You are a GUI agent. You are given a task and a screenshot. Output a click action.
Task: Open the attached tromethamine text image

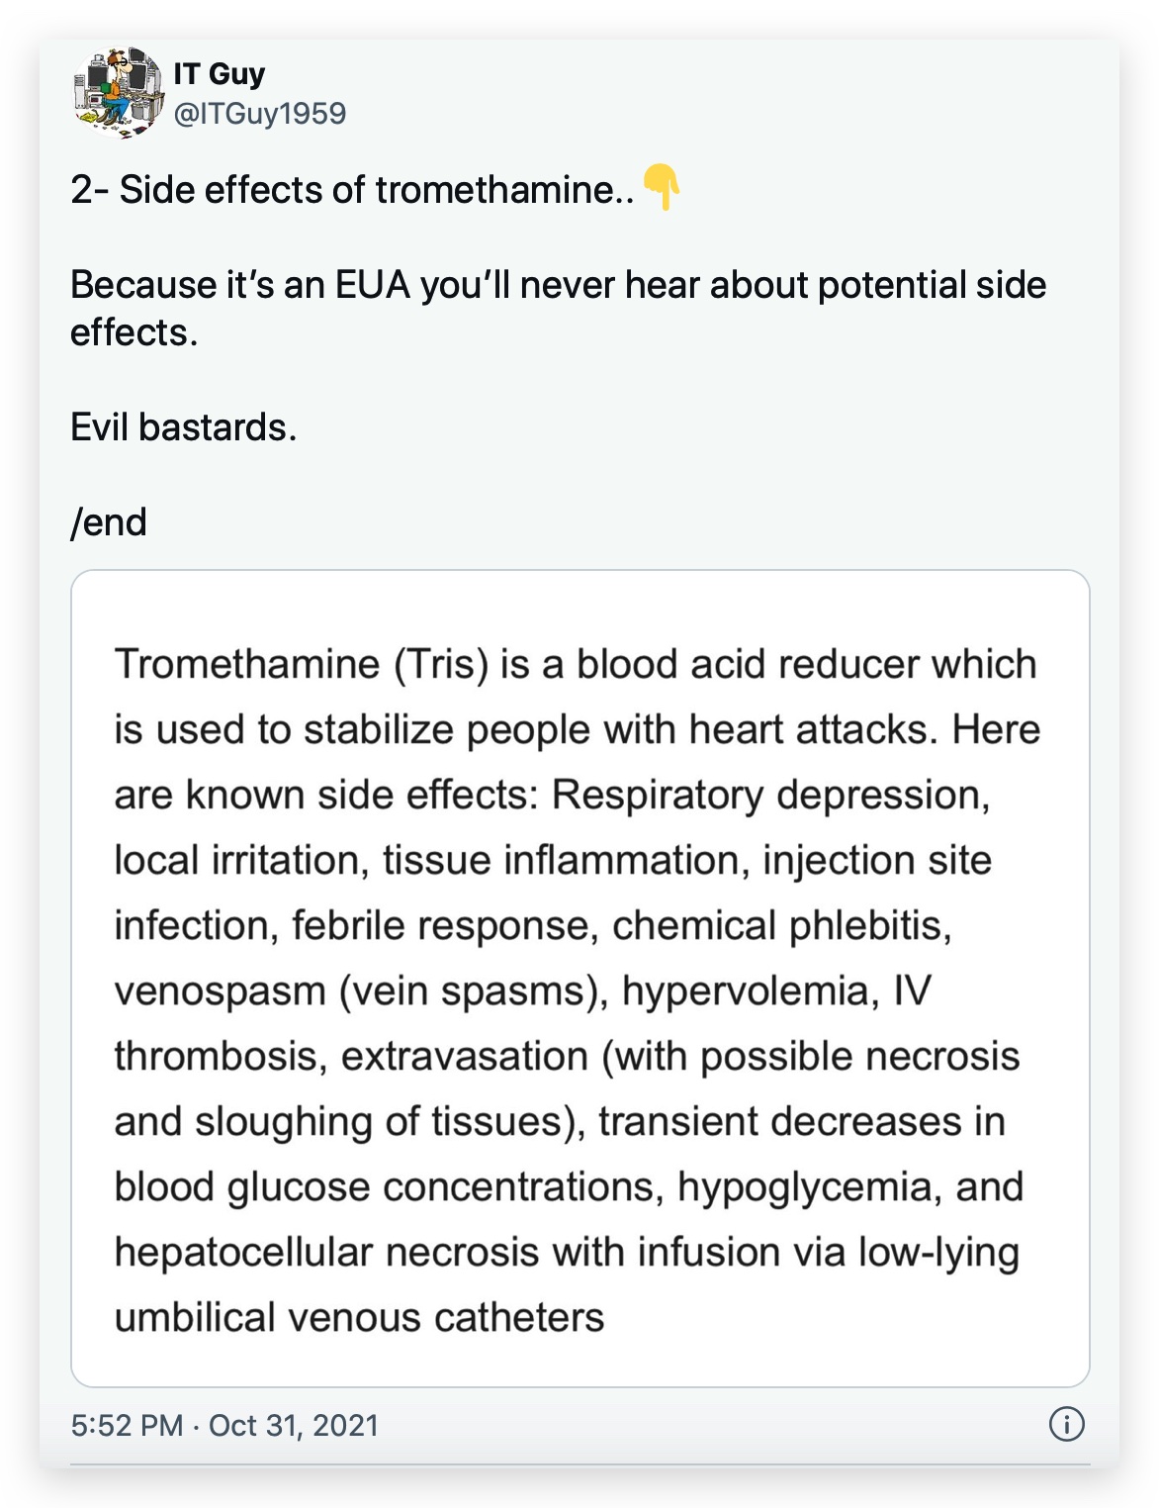pos(579,978)
